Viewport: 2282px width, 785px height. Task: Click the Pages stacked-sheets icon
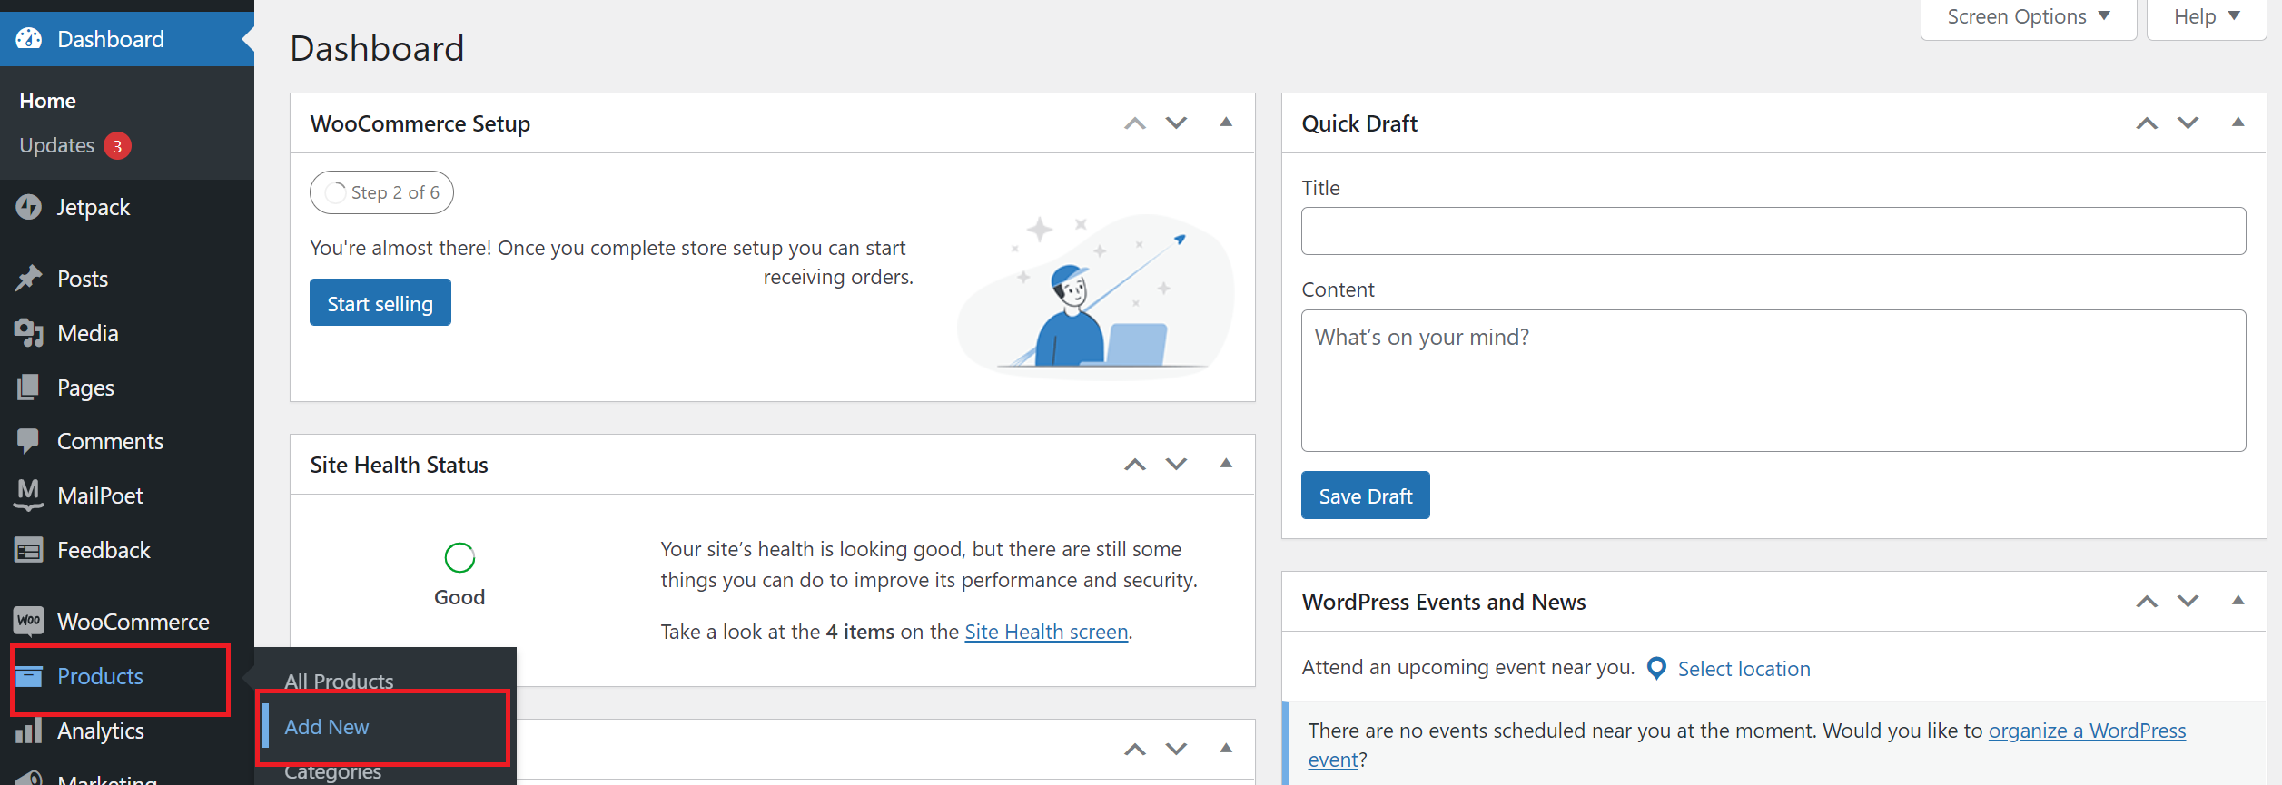29,388
